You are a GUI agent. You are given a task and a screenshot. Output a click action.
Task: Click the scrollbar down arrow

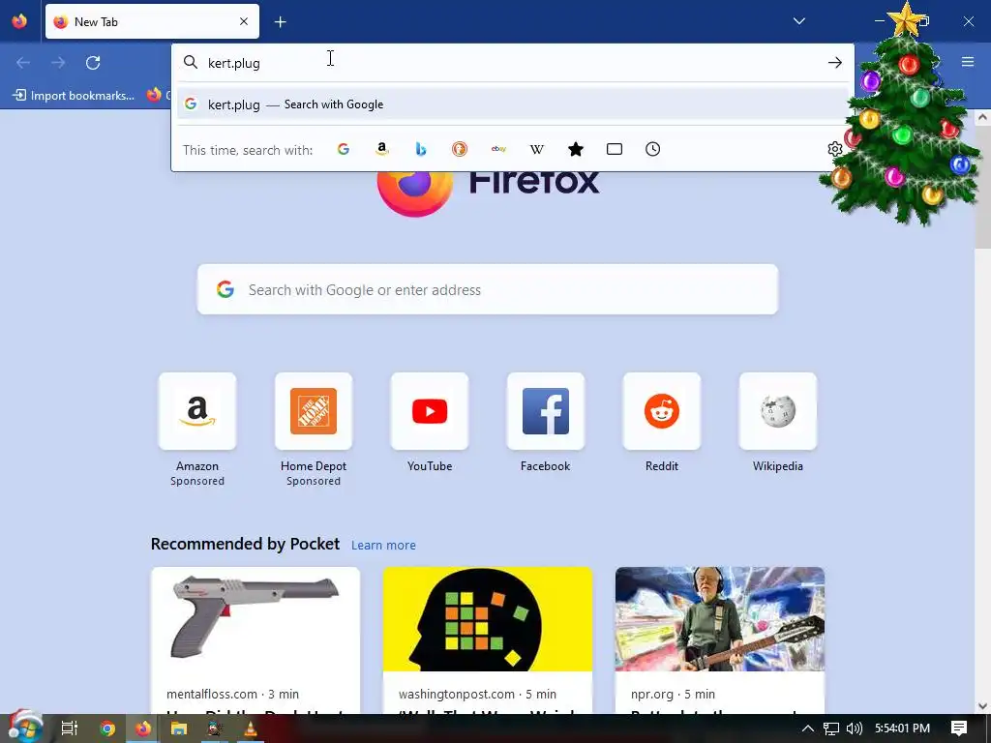pos(983,706)
